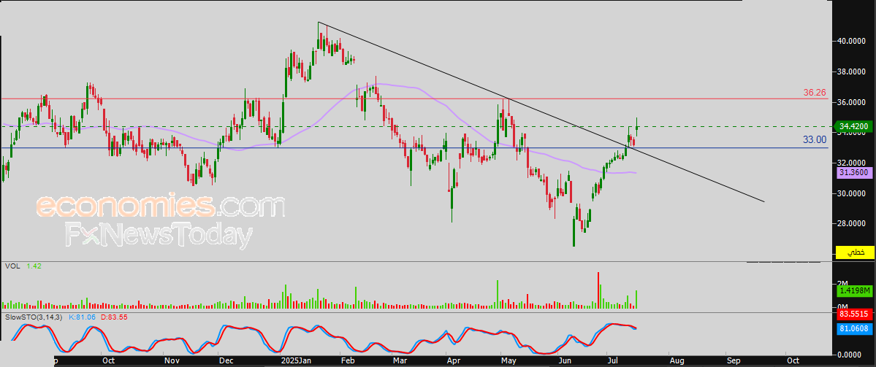This screenshot has height=367, width=876.
Task: Select the Feb label on time axis
Action: coord(348,361)
